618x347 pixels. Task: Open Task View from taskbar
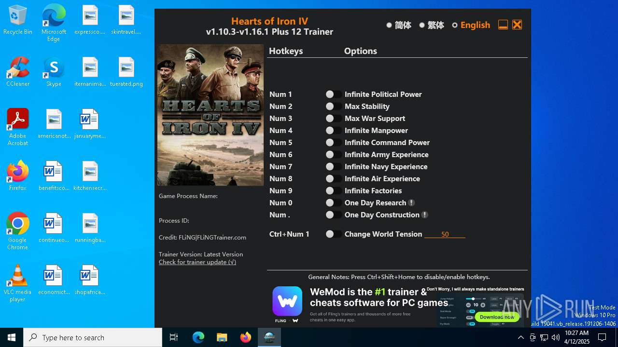pos(174,337)
